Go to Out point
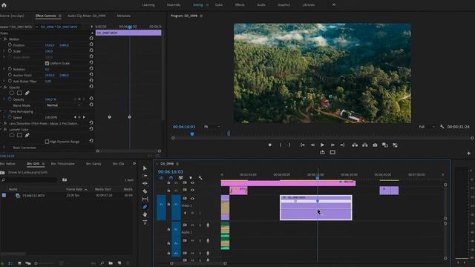 point(342,145)
